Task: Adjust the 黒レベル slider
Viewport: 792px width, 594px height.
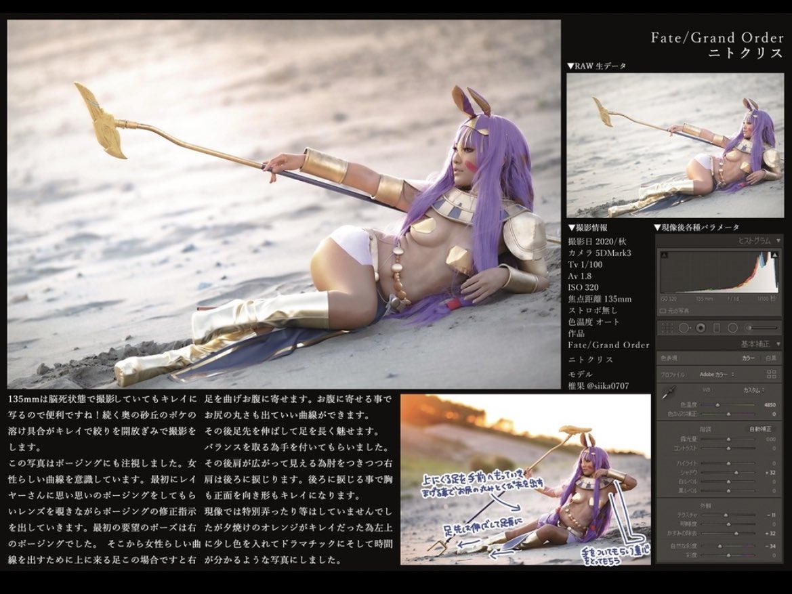Action: [x=728, y=490]
